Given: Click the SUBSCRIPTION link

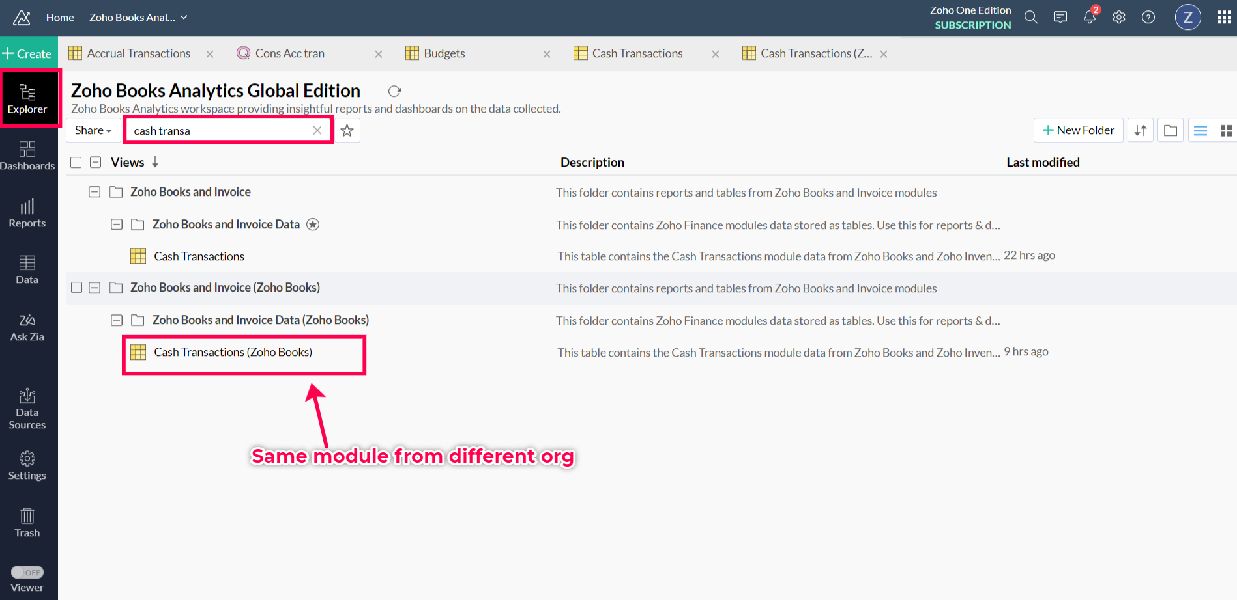Looking at the screenshot, I should (x=973, y=25).
